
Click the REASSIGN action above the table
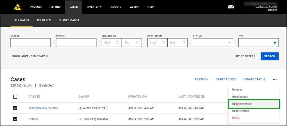coord(202,79)
